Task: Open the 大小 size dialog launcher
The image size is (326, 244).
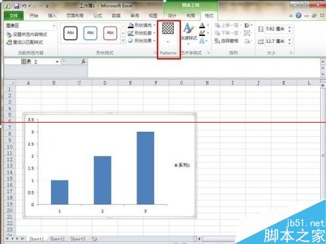Action: pyautogui.click(x=291, y=53)
